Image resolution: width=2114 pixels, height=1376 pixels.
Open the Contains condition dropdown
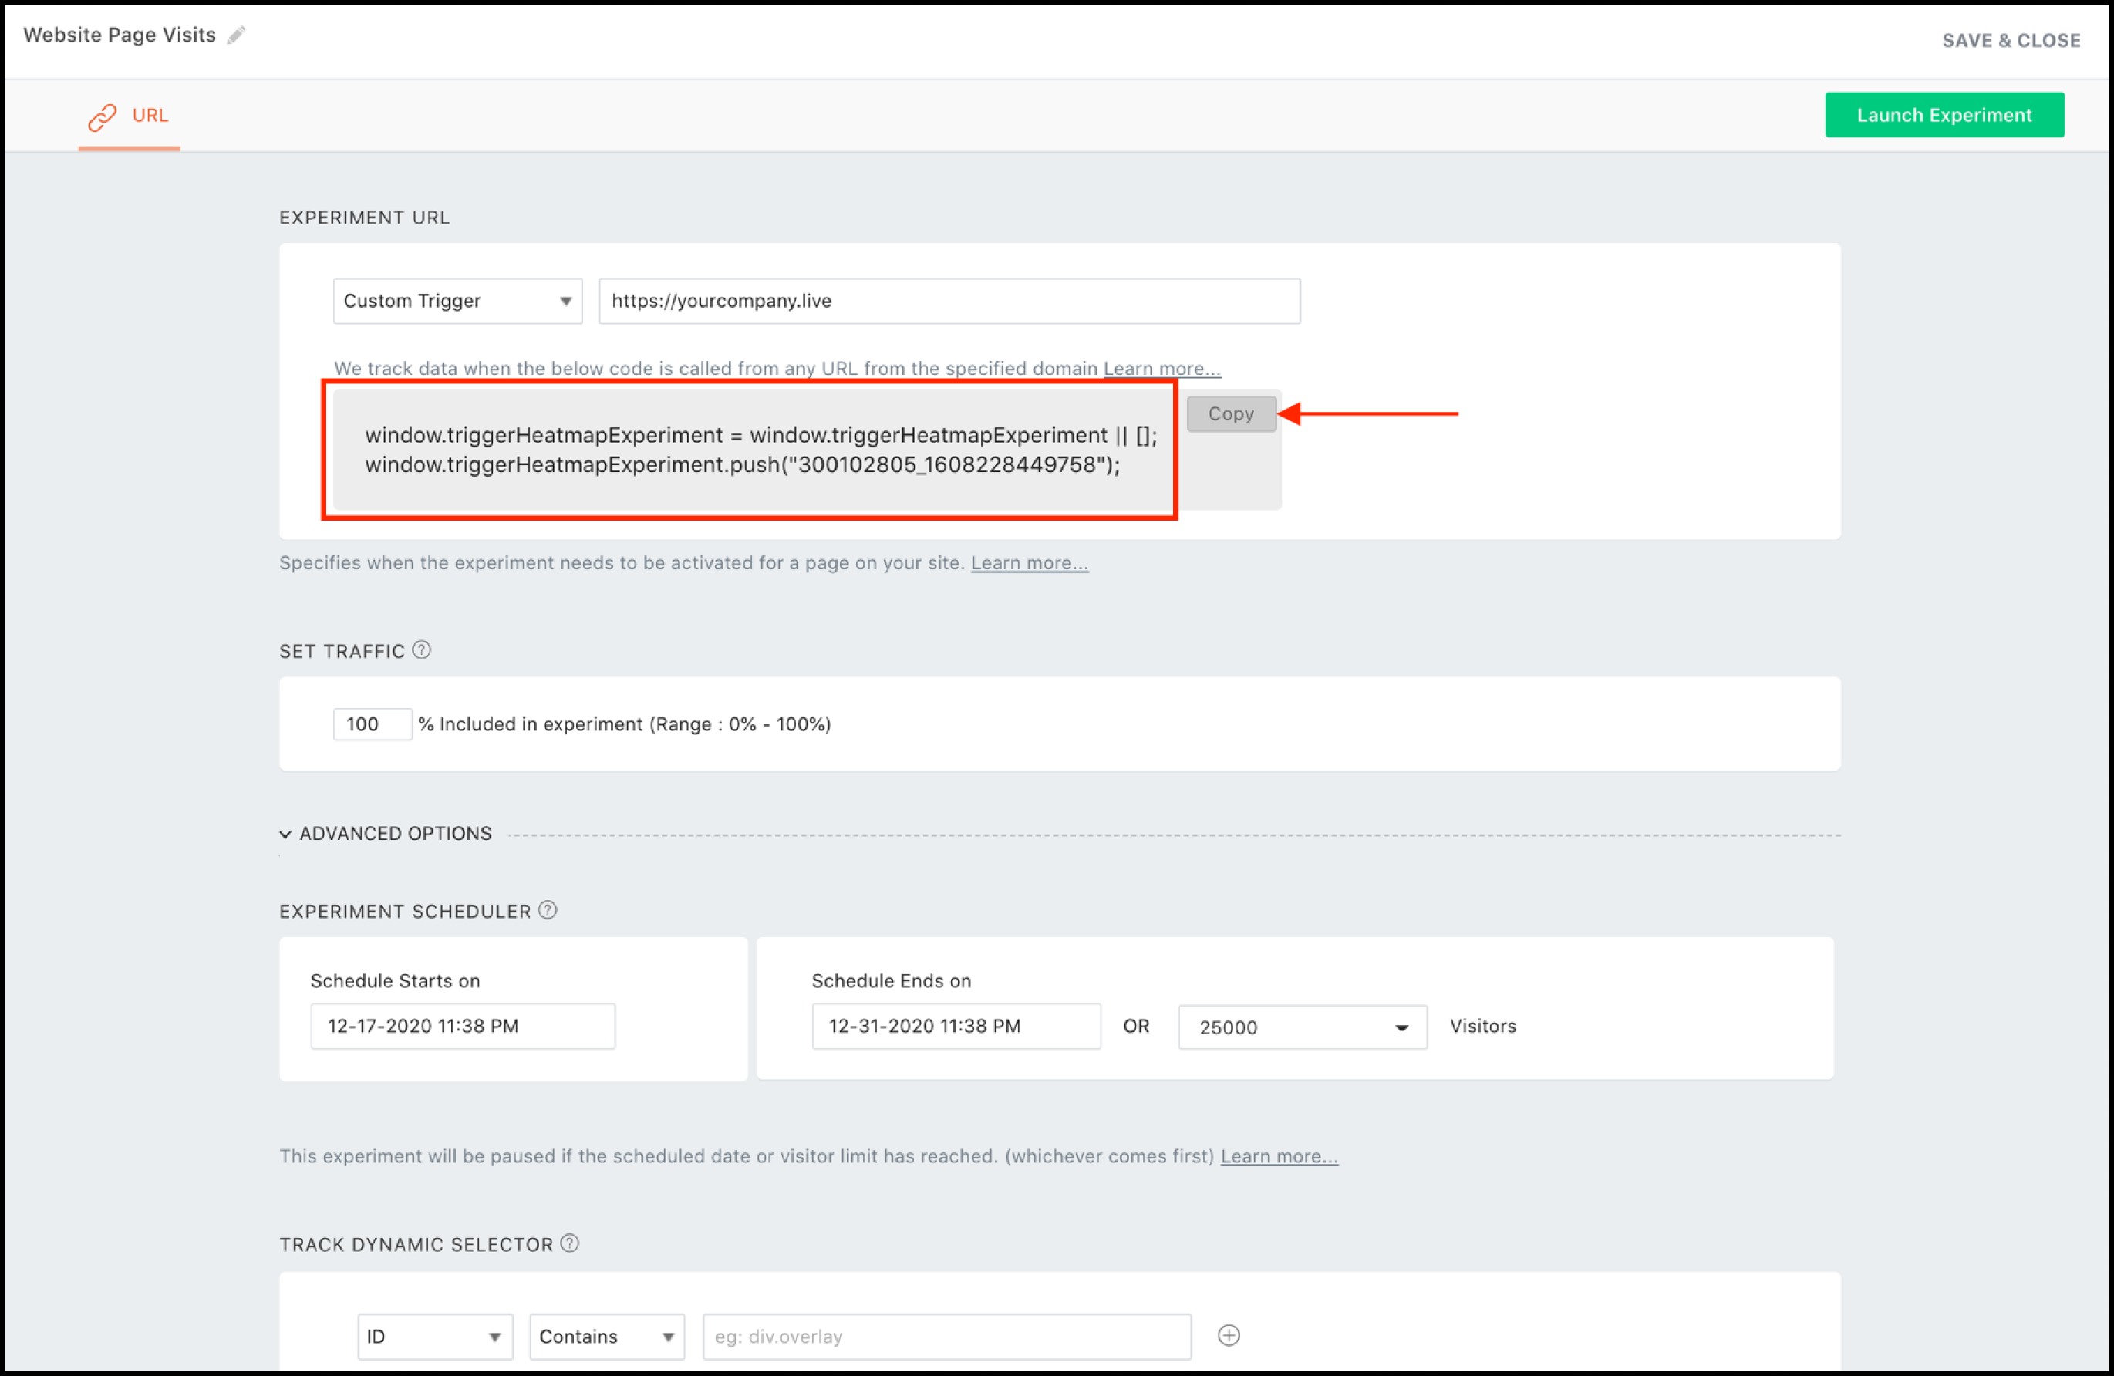click(607, 1336)
